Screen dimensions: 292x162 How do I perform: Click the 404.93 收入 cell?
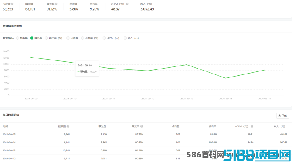click(x=284, y=134)
